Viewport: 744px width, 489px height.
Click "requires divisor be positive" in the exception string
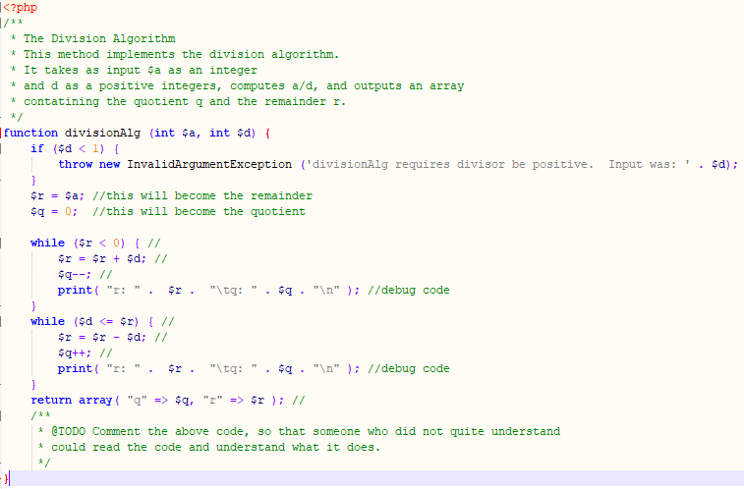click(491, 164)
